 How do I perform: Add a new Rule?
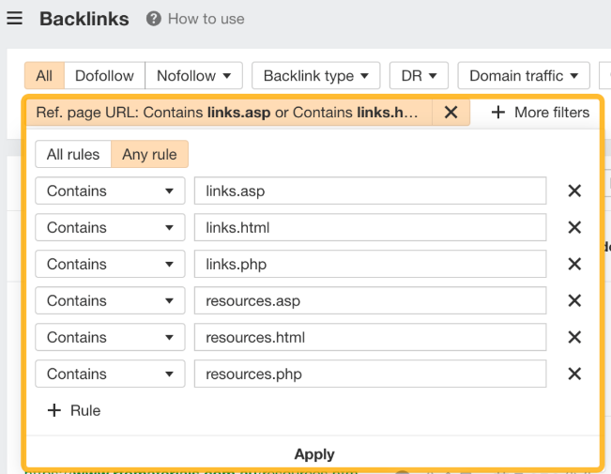pyautogui.click(x=73, y=410)
